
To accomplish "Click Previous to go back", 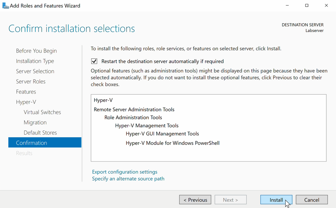I will click(195, 200).
